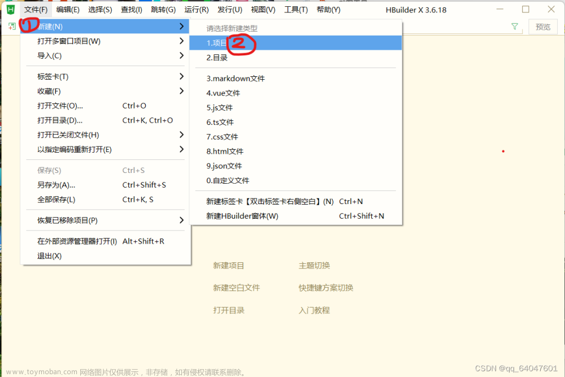565x377 pixels.
Task: Create an 8.html文件
Action: (x=295, y=151)
